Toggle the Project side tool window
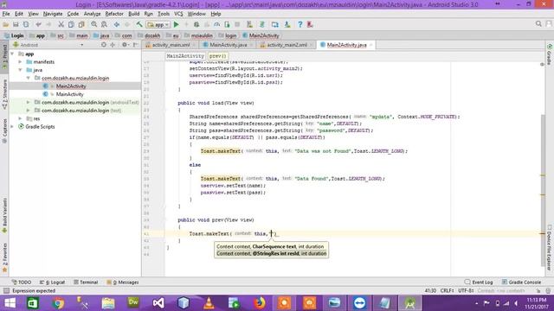The image size is (554, 311). [4, 56]
